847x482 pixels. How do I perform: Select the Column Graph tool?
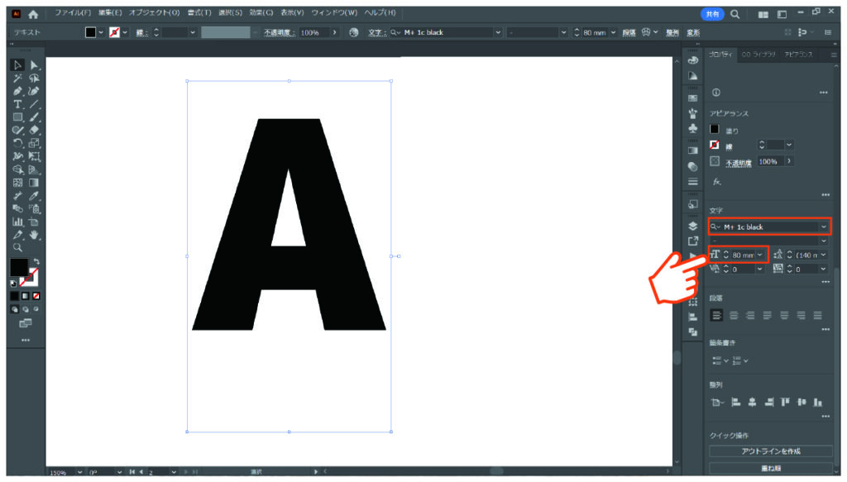point(17,222)
